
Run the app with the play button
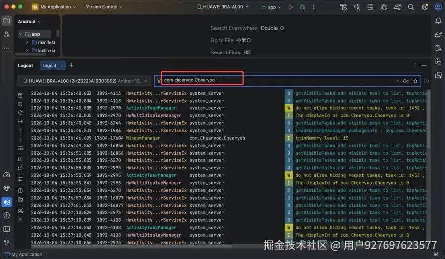290,7
